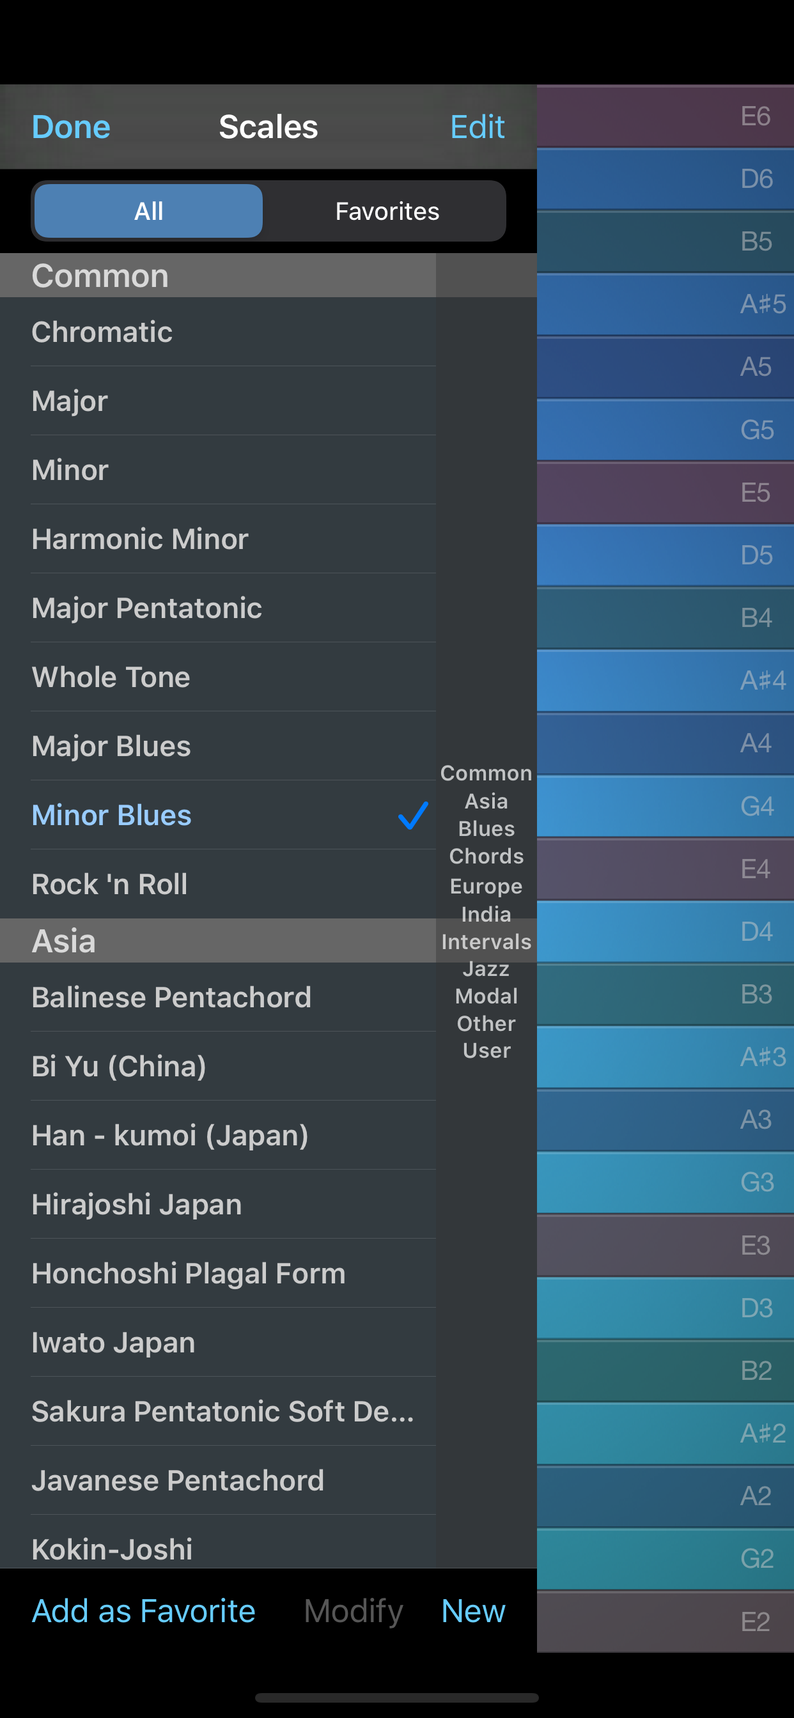
Task: Tap Done to close the Scales panel
Action: tap(70, 127)
